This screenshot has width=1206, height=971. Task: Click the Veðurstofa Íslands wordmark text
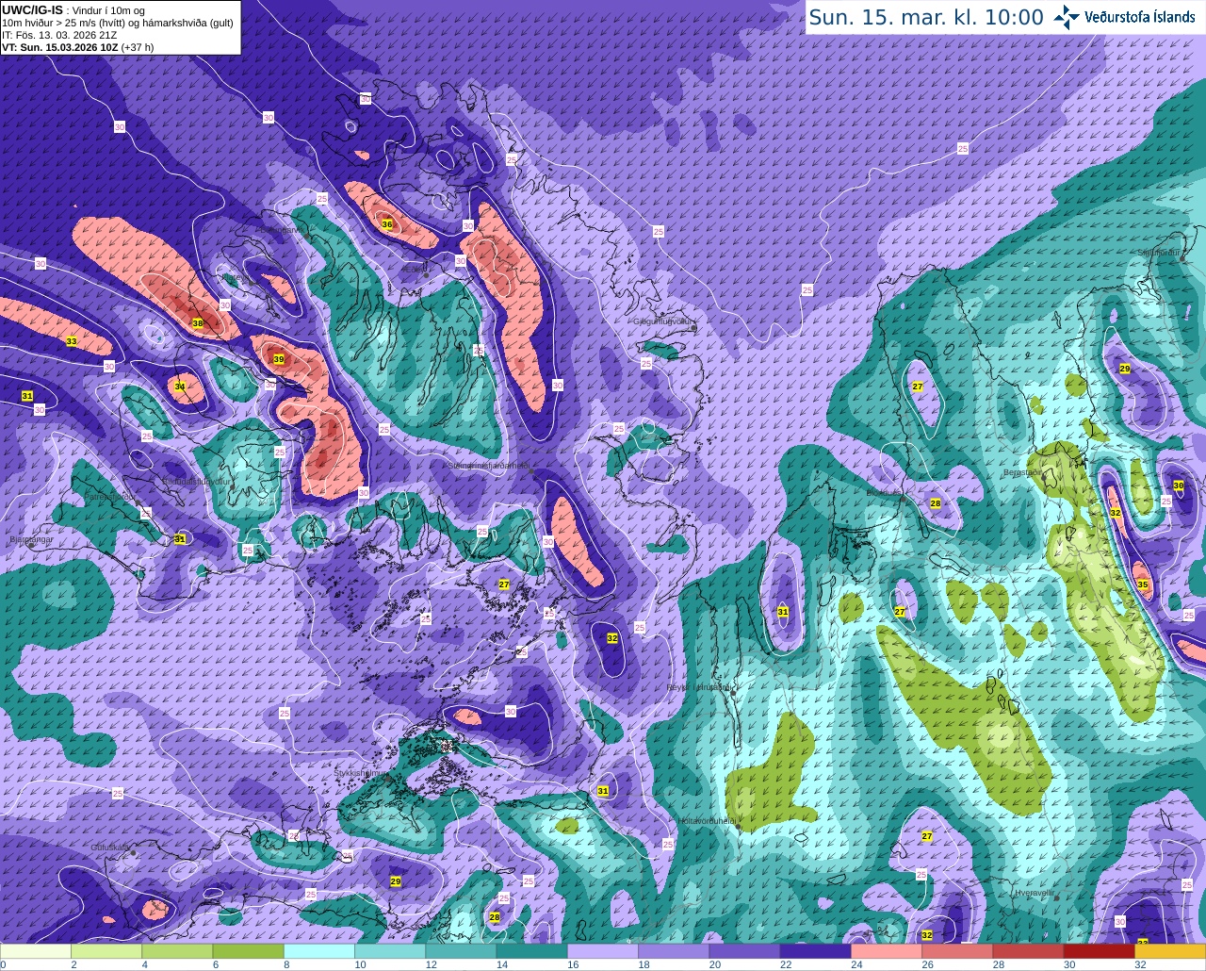tap(1140, 17)
